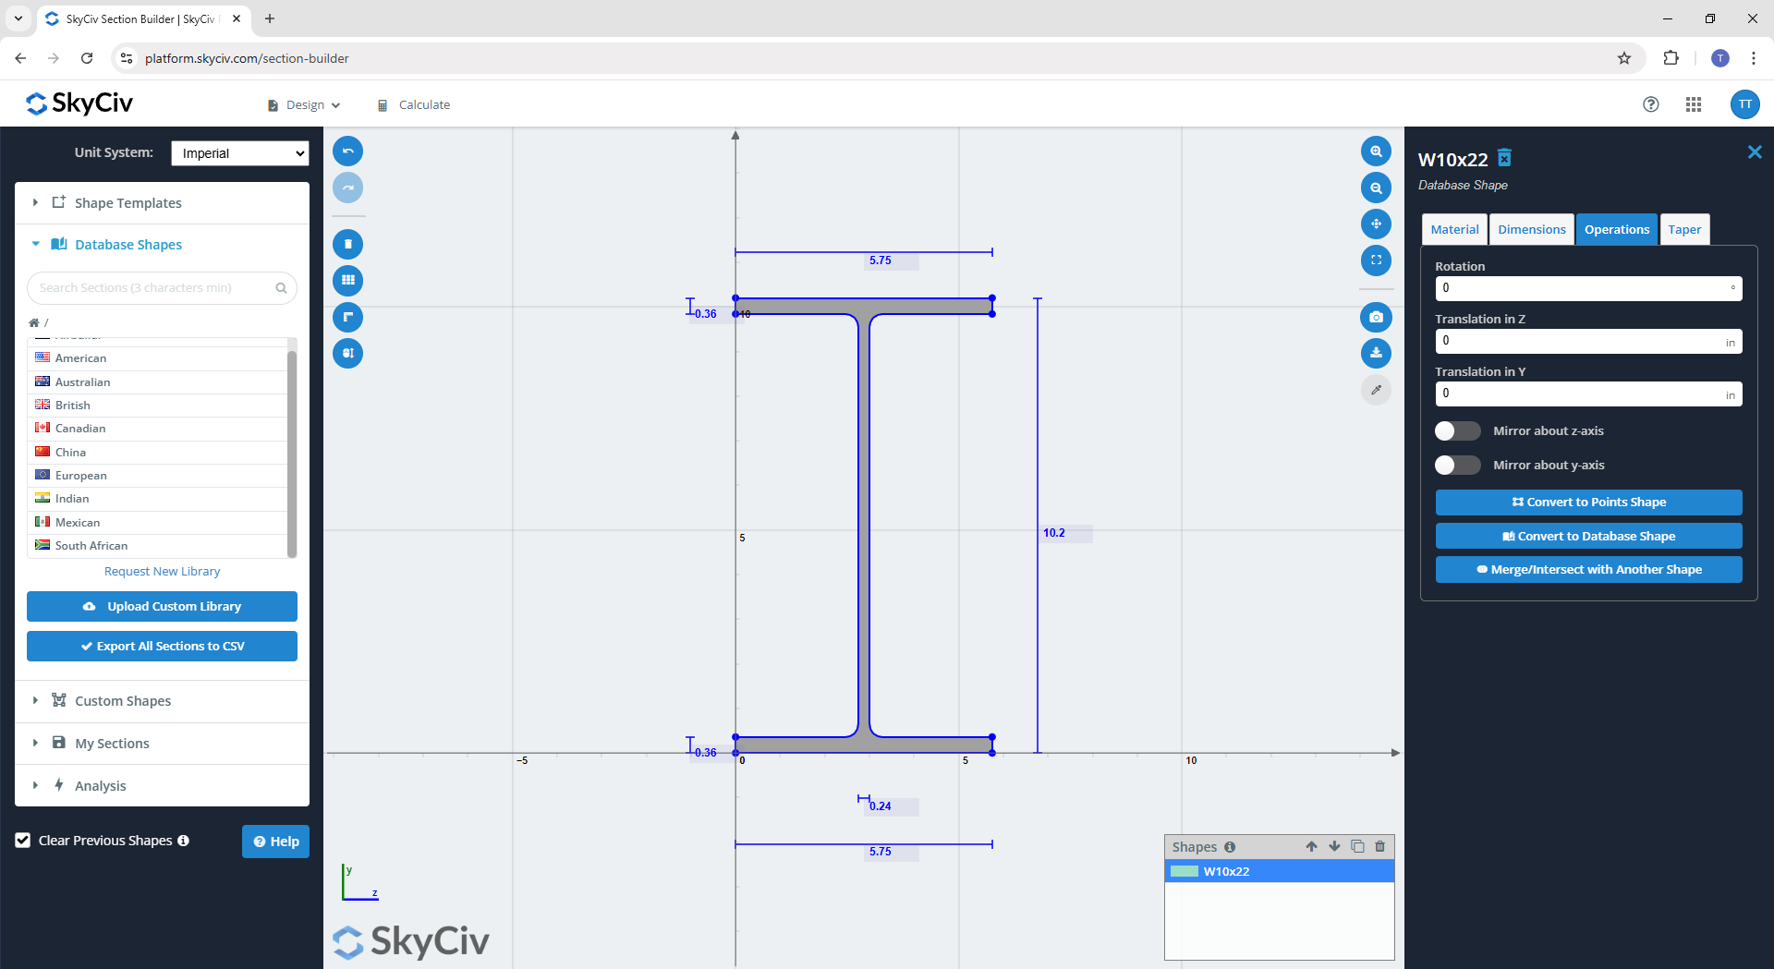Undo the last action

pyautogui.click(x=348, y=151)
